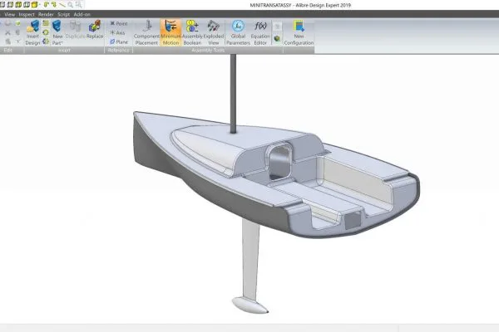Screen dimensions: 499x332
Task: Click the zoom window icon in quick toolbar
Action: click(79, 4)
